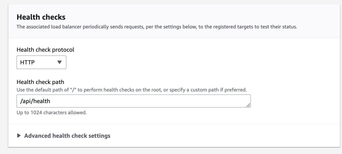Click the 'Up to 1024 characters allowed' hint

tap(51, 113)
